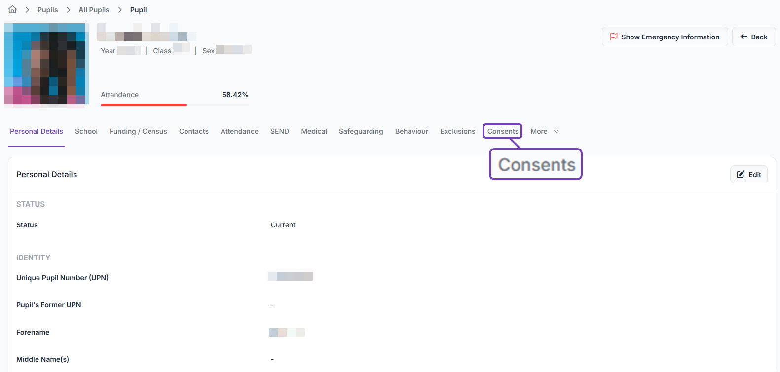Click the home icon in breadcrumb
Image resolution: width=780 pixels, height=372 pixels.
(12, 10)
